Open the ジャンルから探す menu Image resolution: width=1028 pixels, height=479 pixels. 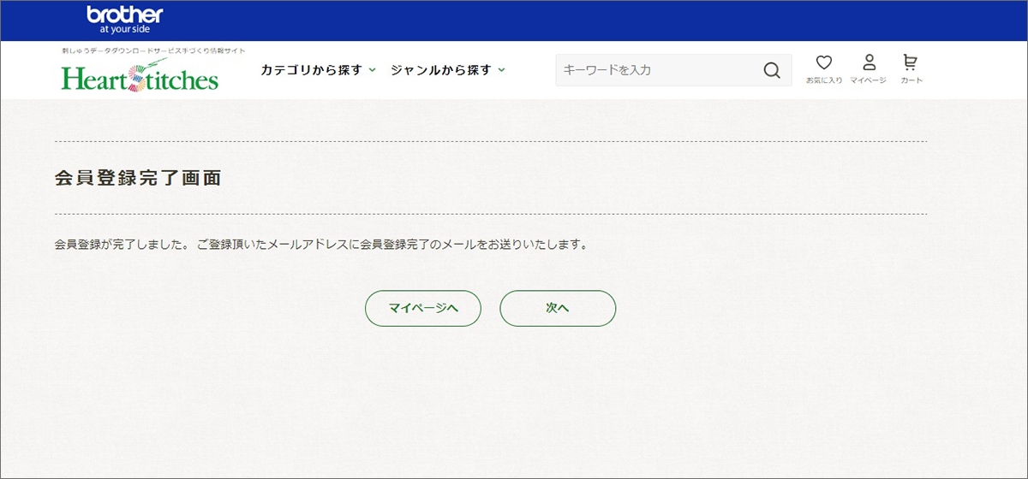click(441, 70)
